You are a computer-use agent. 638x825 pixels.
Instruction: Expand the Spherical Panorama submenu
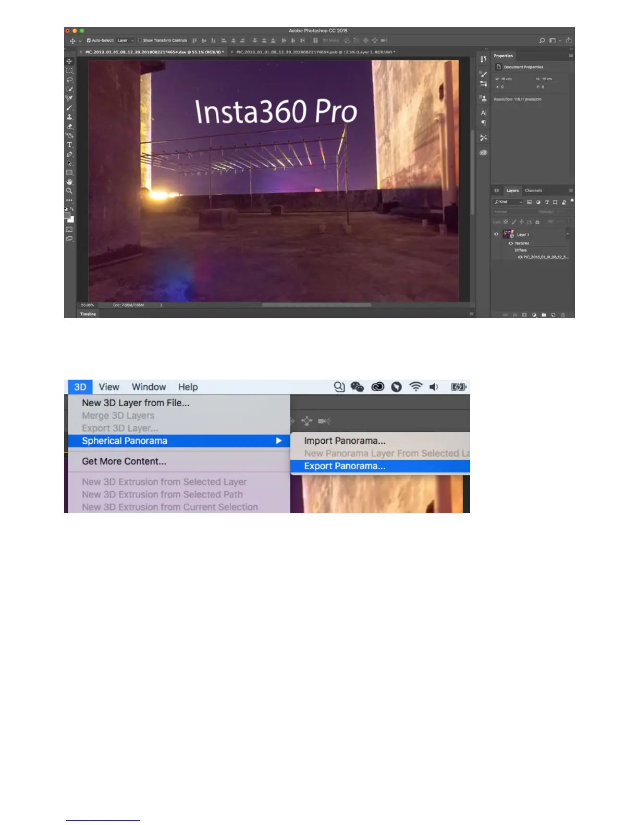click(179, 441)
